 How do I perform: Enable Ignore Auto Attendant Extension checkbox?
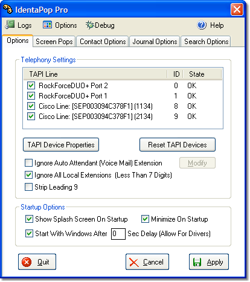coord(28,163)
